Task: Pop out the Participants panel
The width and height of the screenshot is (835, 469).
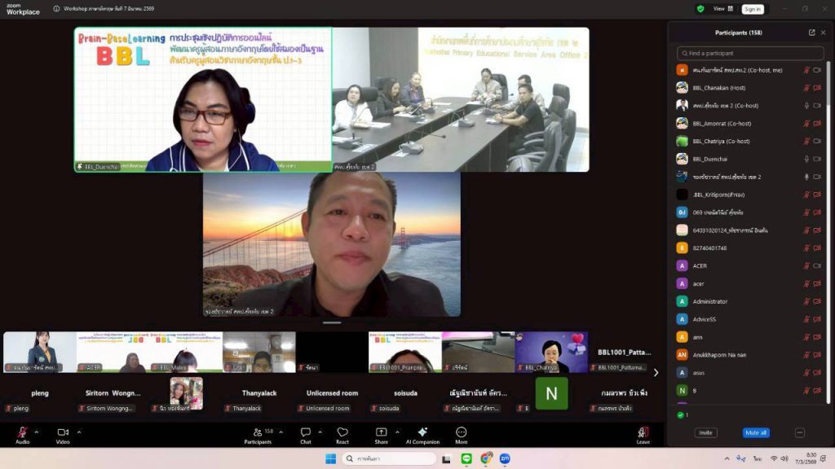Action: [x=811, y=33]
